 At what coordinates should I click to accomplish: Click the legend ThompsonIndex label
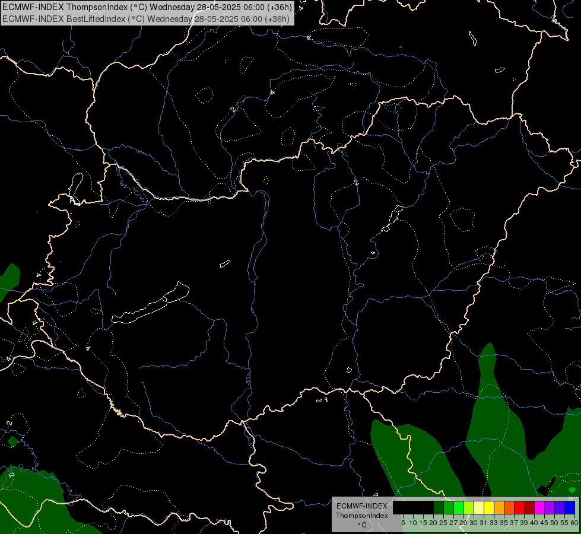click(361, 516)
